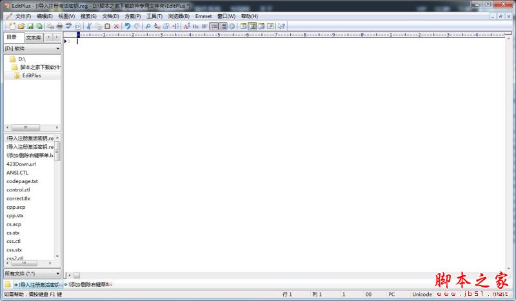The width and height of the screenshot is (516, 301).
Task: Click the Copy toolbar icon
Action: click(x=98, y=26)
